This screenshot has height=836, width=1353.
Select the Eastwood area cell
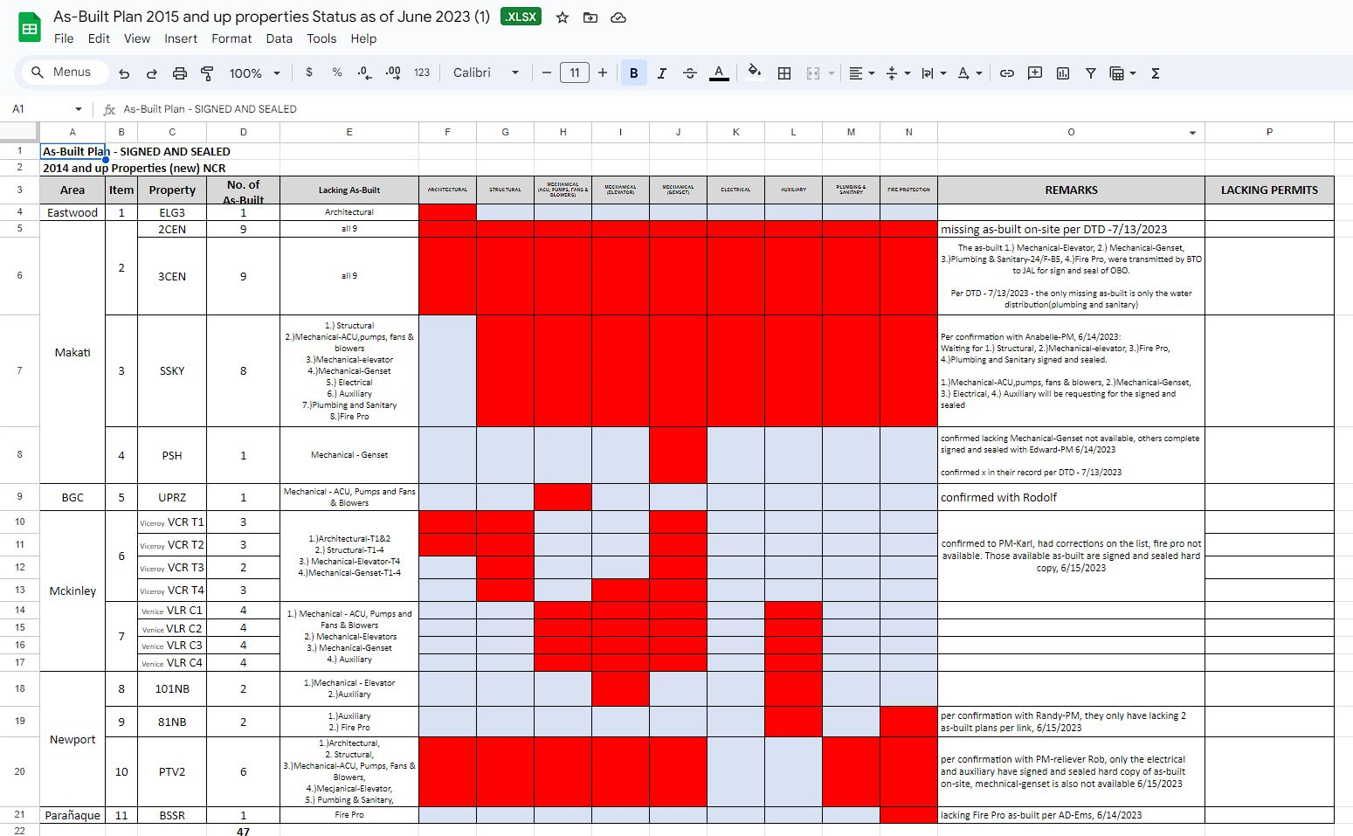[x=72, y=212]
